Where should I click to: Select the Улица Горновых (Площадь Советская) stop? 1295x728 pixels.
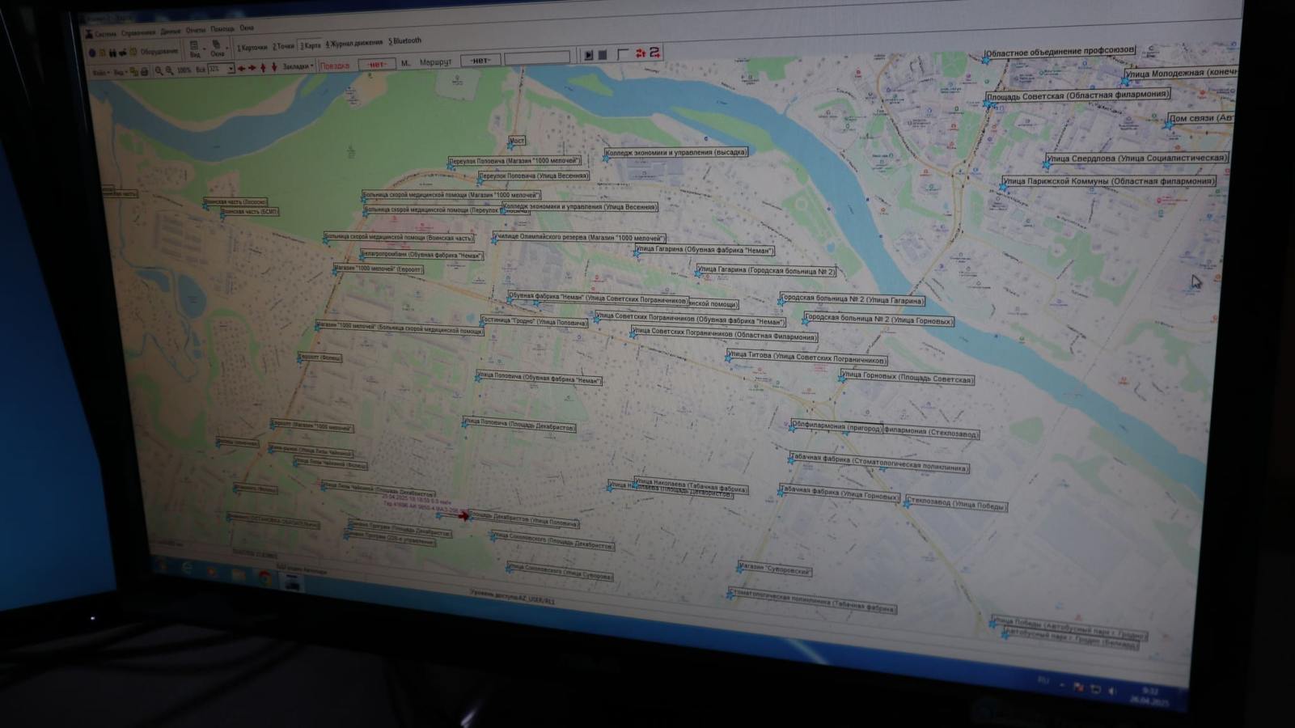[x=907, y=377]
